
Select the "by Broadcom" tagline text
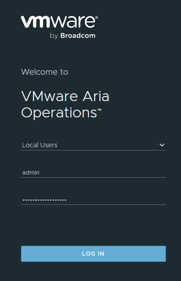tap(73, 36)
